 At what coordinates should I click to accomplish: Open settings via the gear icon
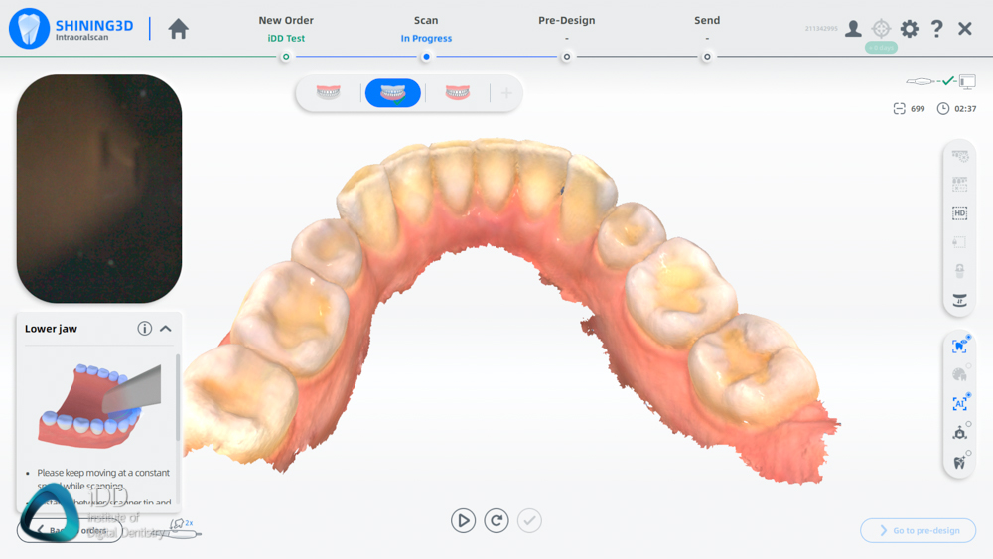(909, 29)
